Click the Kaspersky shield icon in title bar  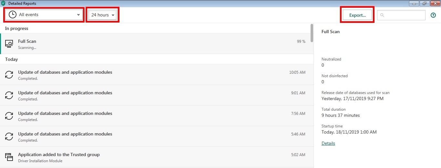coord(4,4)
